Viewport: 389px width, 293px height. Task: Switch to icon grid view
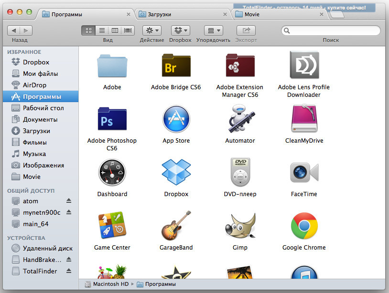[x=88, y=30]
